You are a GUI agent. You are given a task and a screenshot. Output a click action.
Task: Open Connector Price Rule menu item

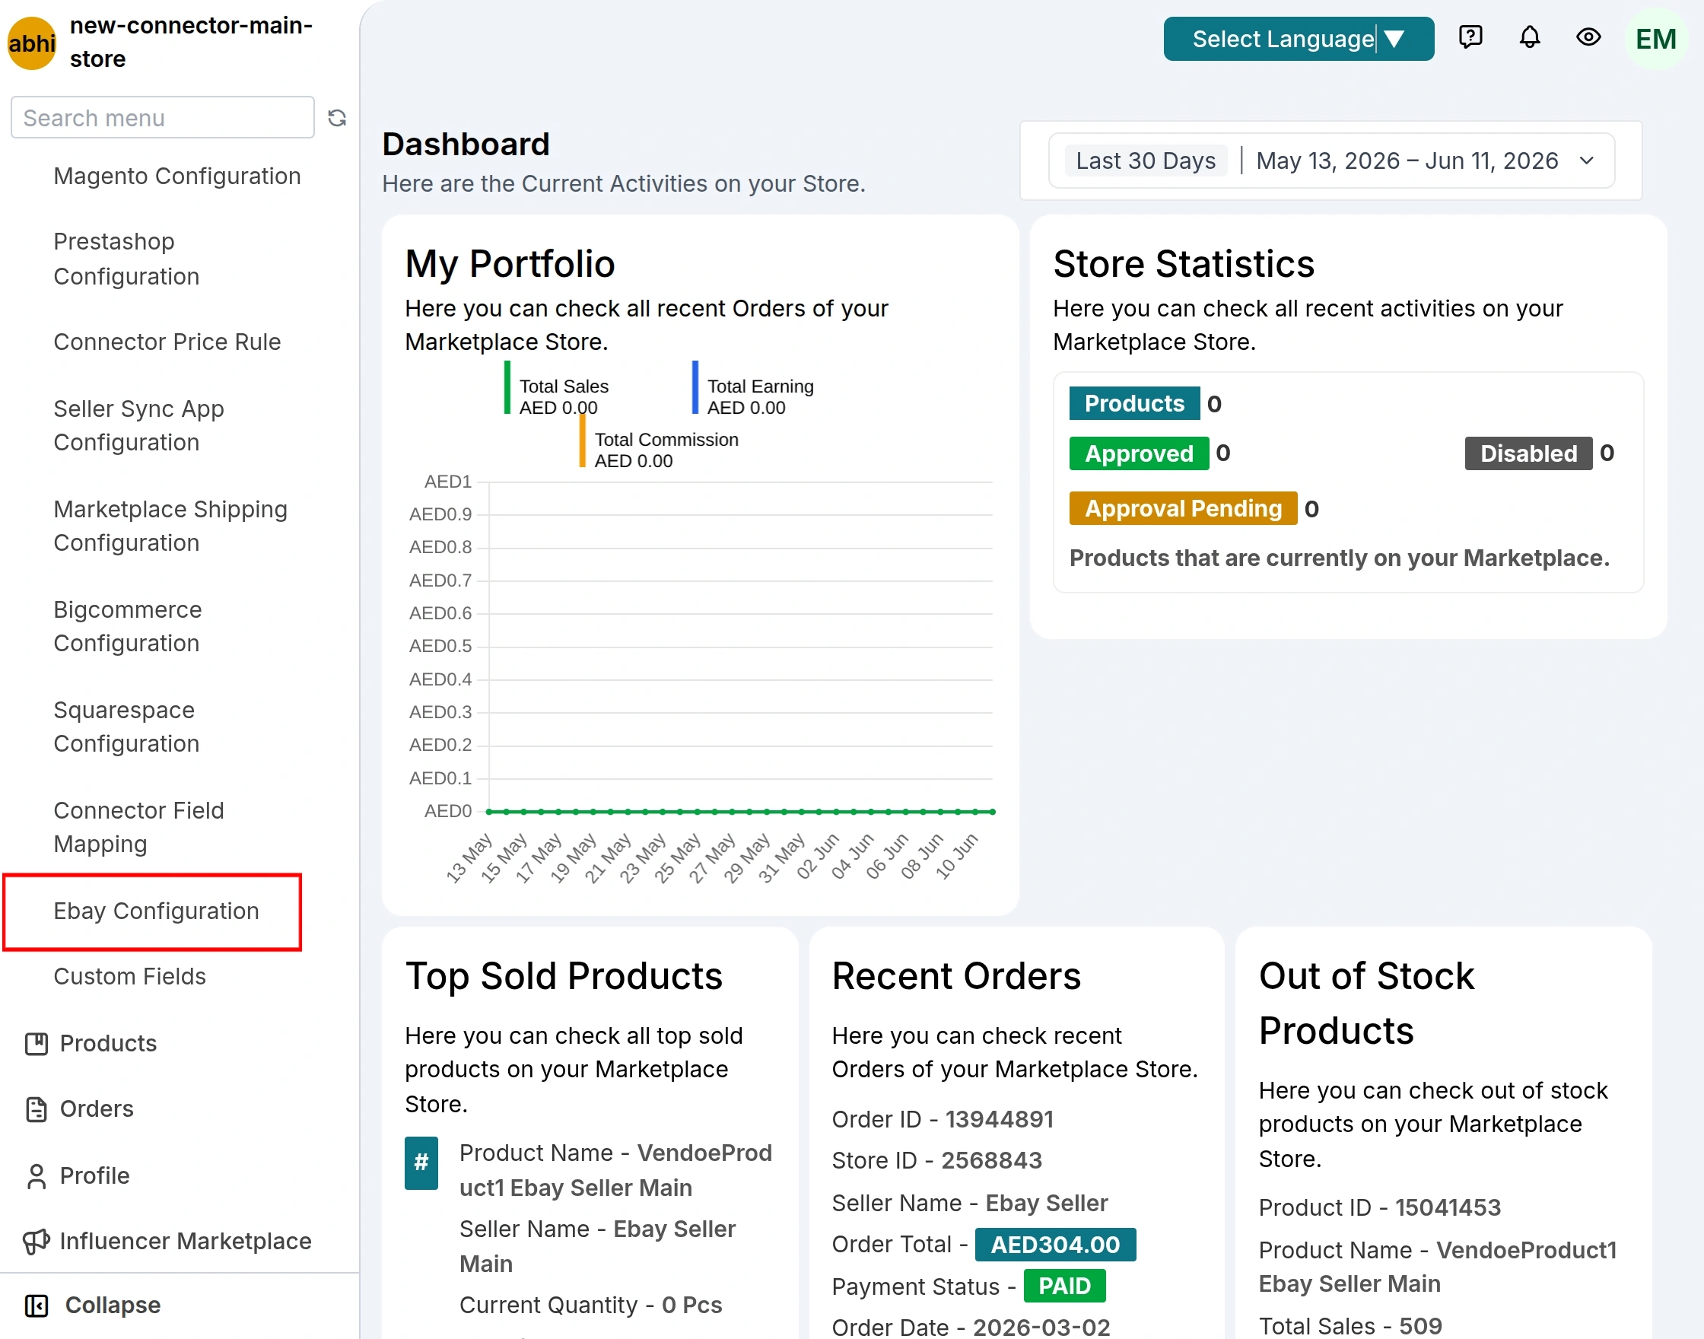coord(167,342)
